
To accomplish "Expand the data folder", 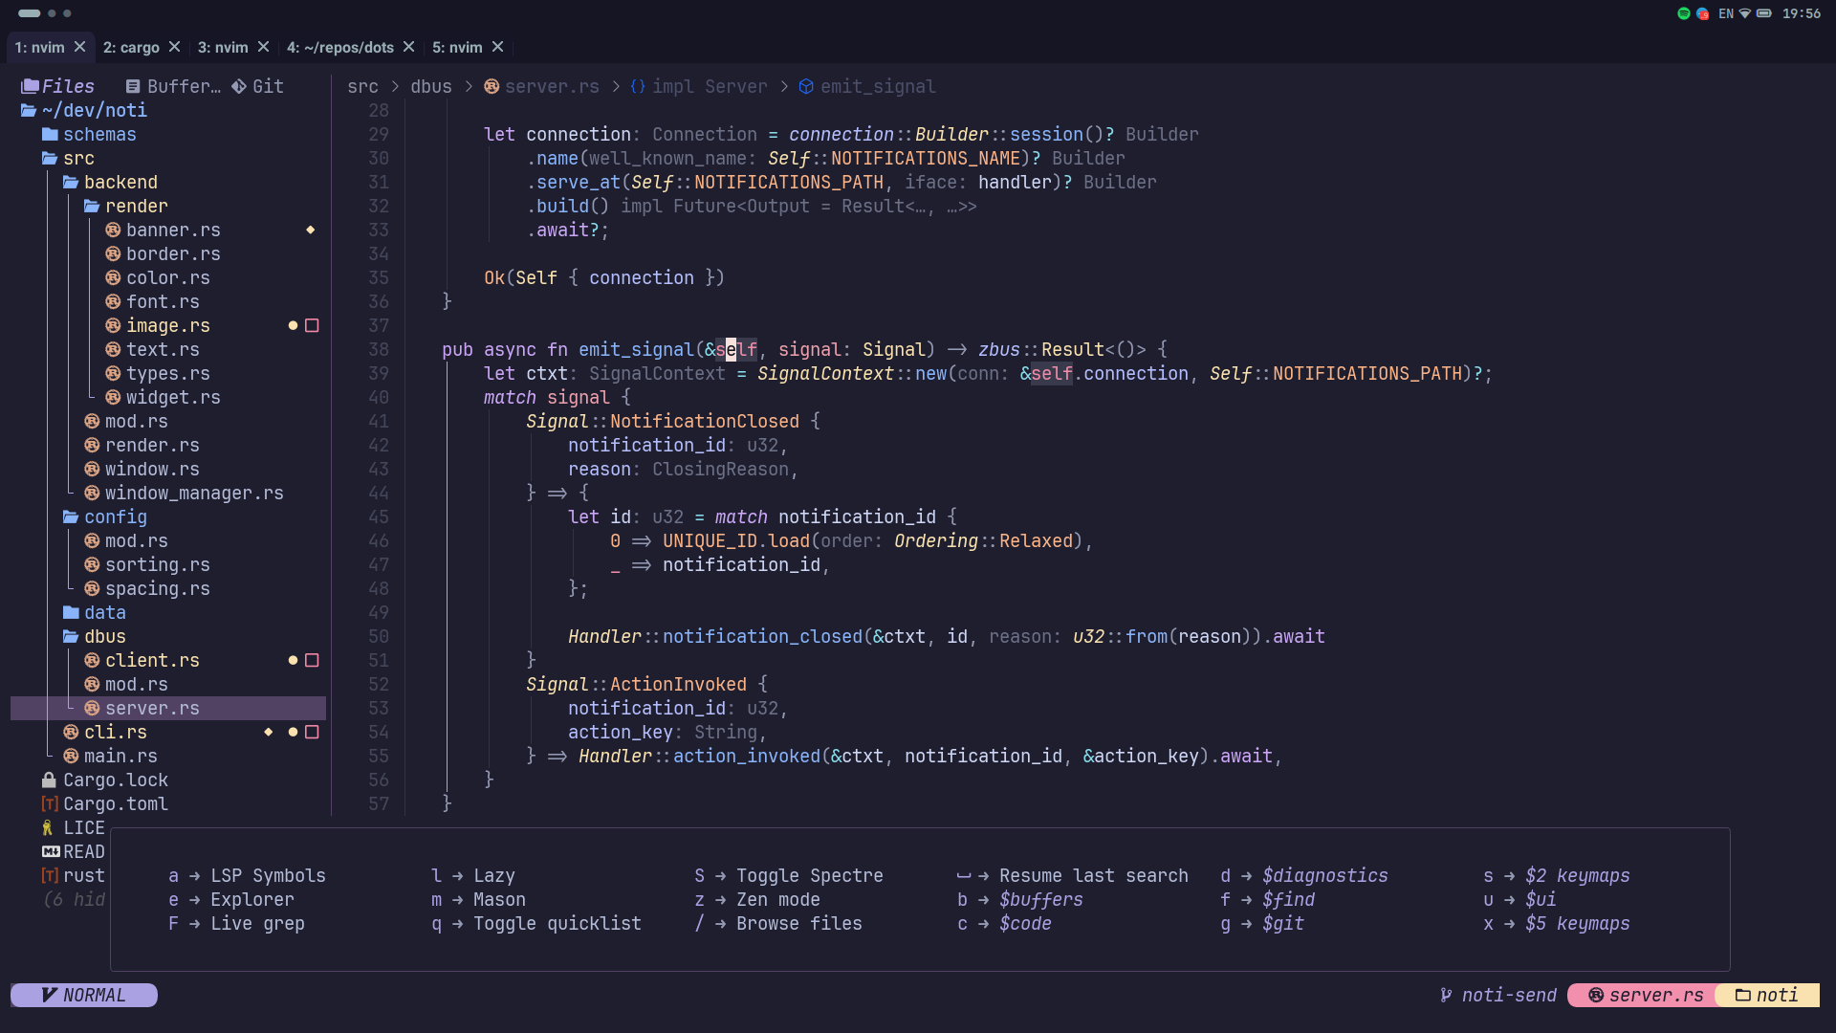I will 95,612.
